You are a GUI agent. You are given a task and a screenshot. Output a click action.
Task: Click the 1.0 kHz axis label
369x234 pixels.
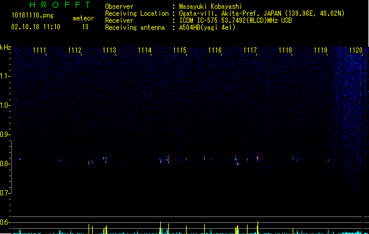pyautogui.click(x=5, y=105)
